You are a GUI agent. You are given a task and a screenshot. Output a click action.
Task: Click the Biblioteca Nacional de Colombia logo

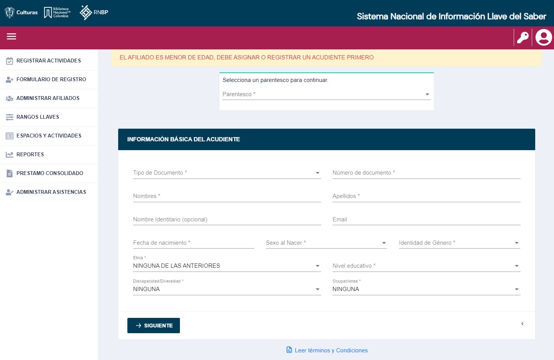tap(57, 12)
